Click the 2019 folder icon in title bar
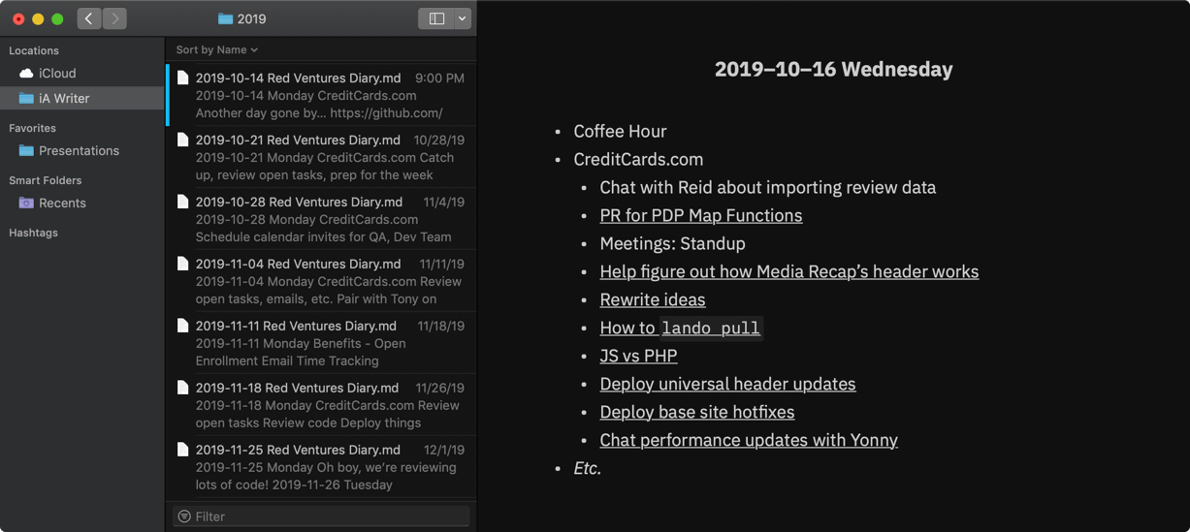This screenshot has width=1190, height=532. tap(225, 18)
